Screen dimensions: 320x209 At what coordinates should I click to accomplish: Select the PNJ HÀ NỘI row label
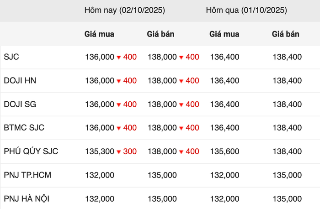coord(27,199)
